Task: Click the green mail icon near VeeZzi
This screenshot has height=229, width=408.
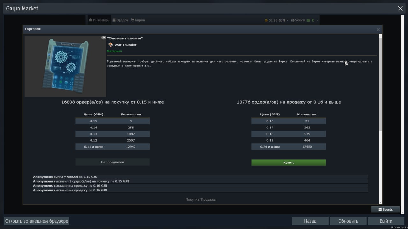Action: [x=308, y=20]
